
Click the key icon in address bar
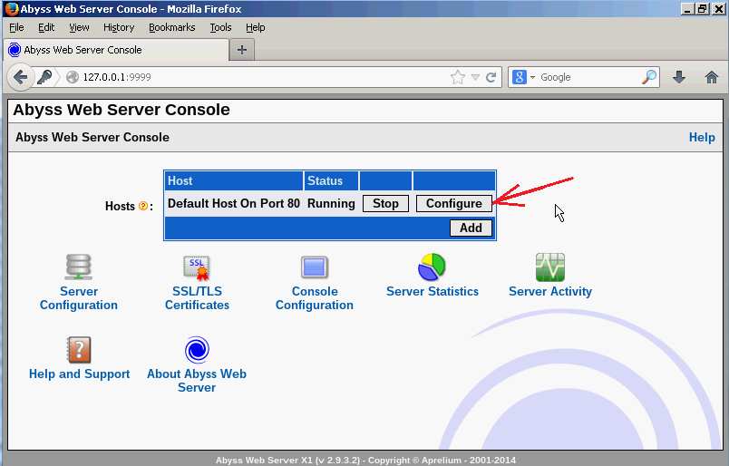click(45, 77)
